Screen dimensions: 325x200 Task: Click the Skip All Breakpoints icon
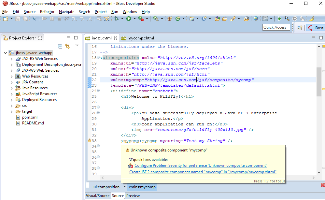[x=34, y=19]
